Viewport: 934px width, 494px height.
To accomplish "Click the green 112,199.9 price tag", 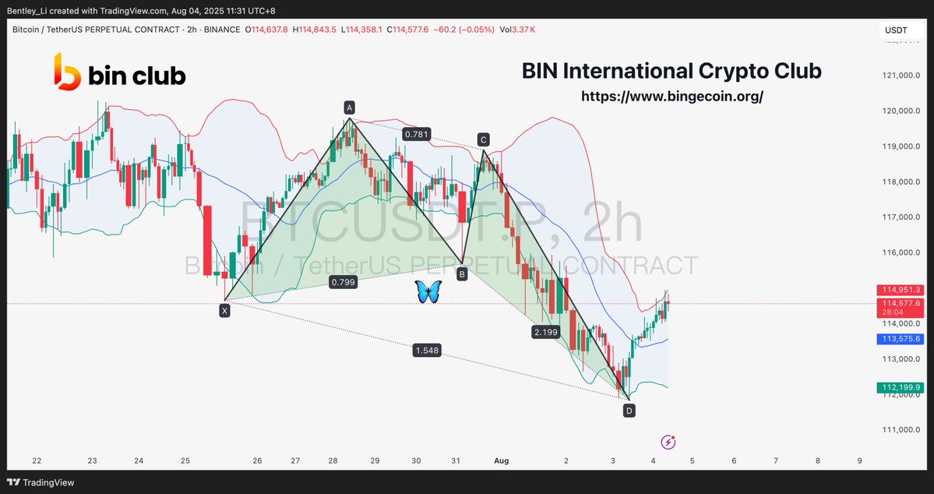I will pos(901,387).
